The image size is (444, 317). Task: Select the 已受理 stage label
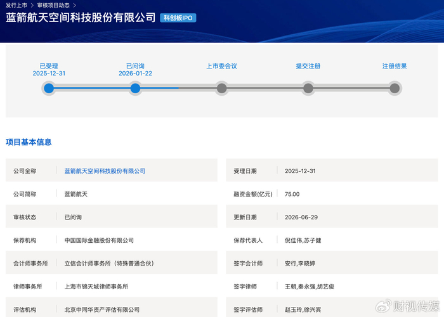[49, 66]
